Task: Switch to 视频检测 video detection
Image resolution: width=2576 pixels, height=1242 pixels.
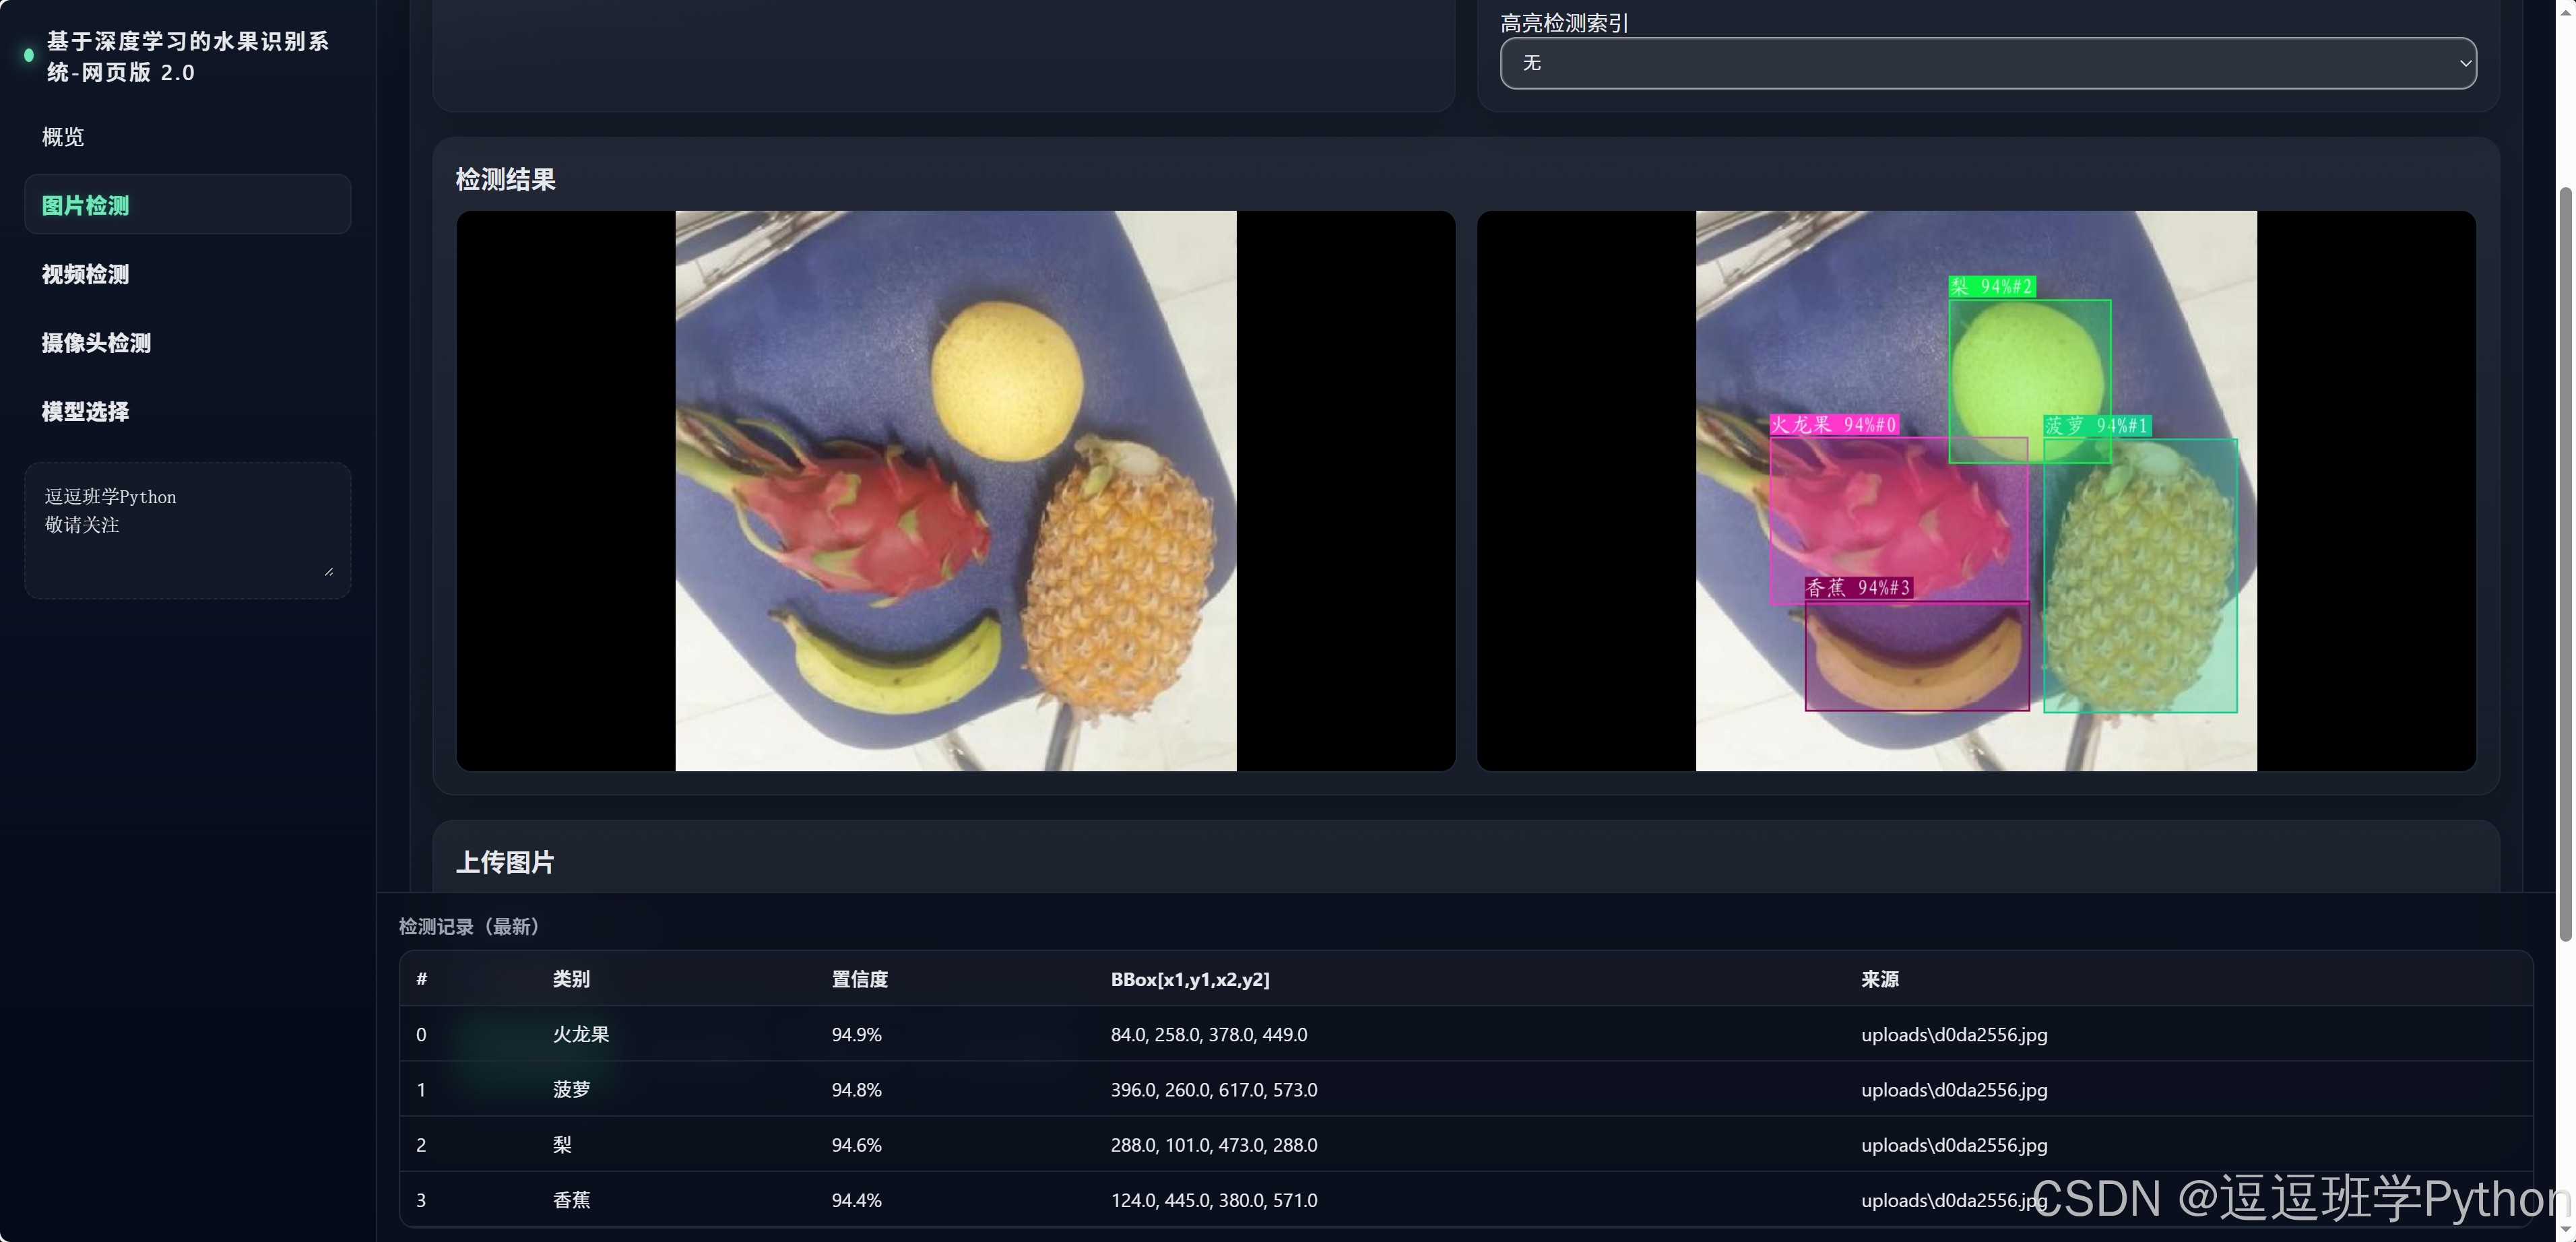Action: (86, 274)
